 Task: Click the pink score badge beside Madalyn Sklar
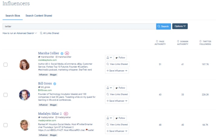[66, 114]
